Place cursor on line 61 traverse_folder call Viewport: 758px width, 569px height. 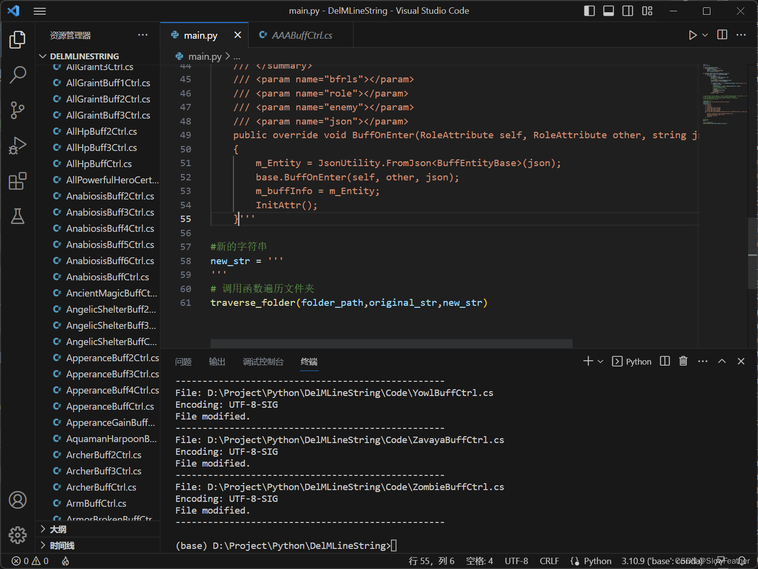(349, 303)
